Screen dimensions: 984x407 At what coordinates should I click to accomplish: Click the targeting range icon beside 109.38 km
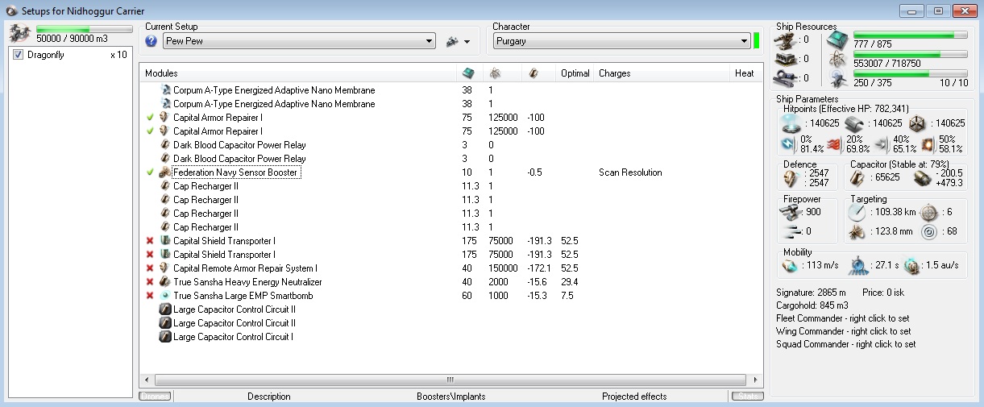click(857, 213)
